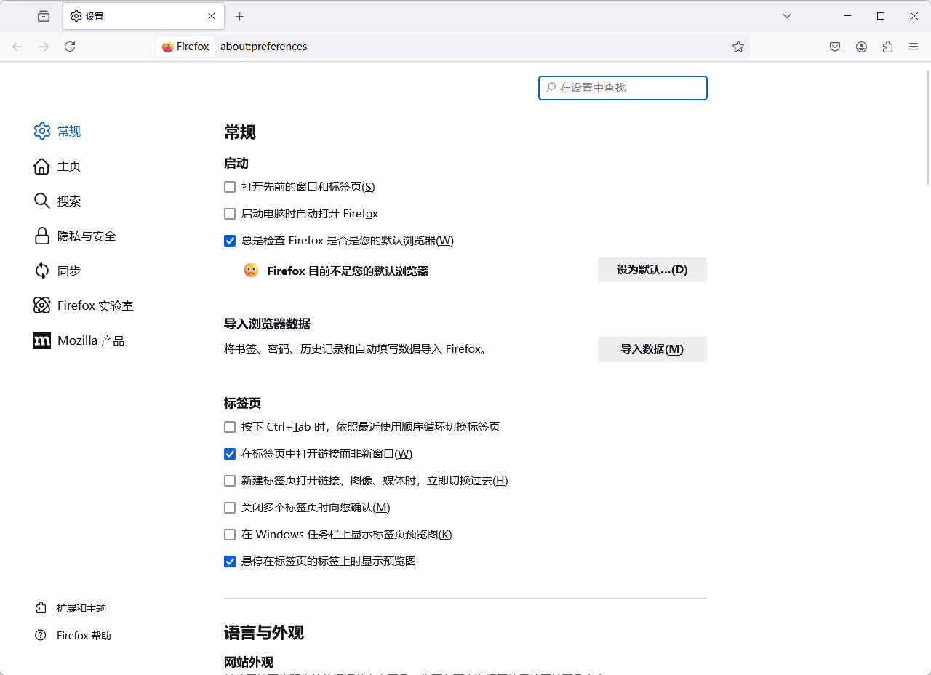931x675 pixels.
Task: Open a new tab with plus button
Action: 240,16
